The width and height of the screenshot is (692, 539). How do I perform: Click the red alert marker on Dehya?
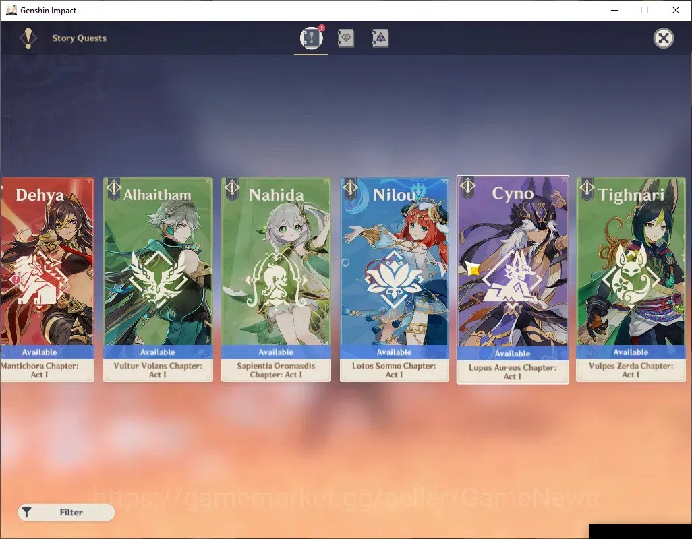pyautogui.click(x=16, y=279)
